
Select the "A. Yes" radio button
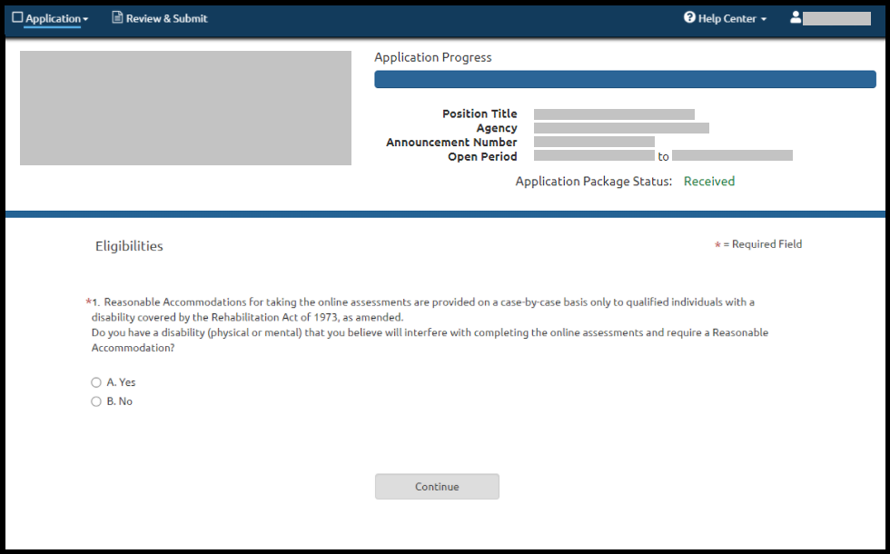(96, 382)
